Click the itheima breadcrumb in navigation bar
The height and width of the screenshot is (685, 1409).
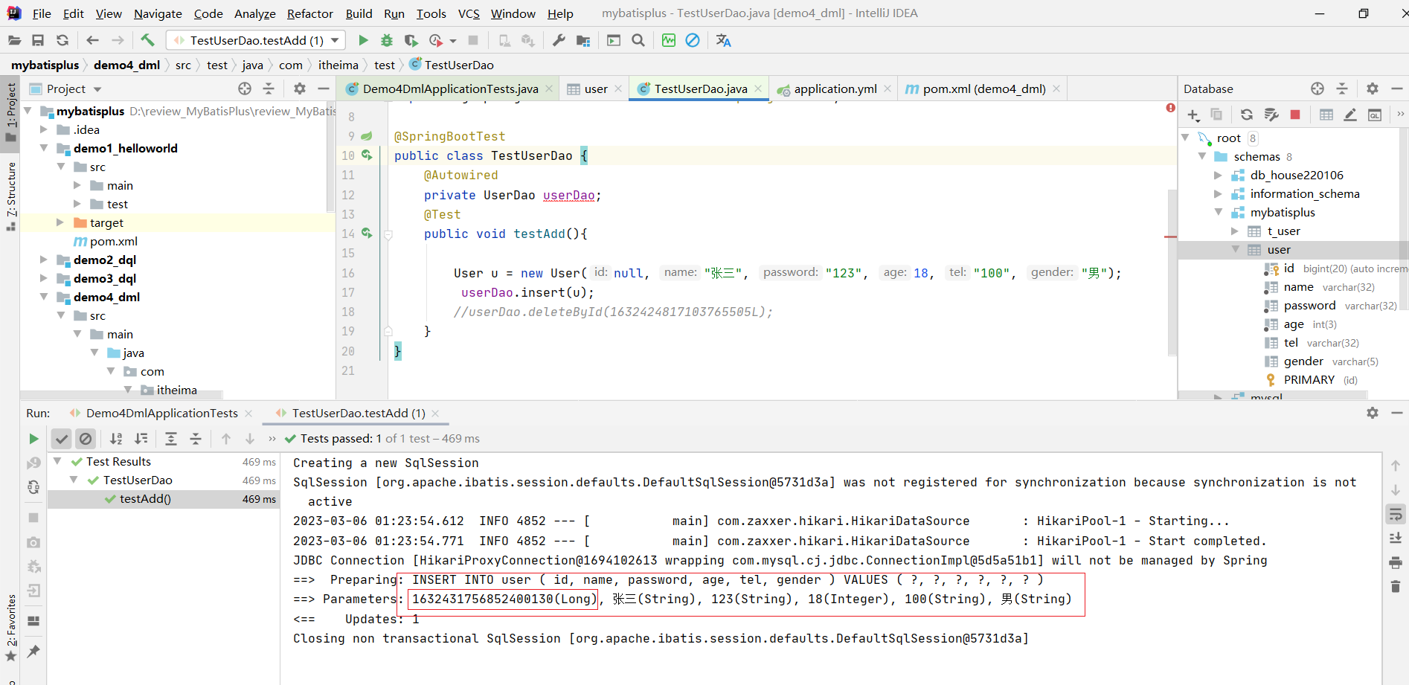tap(338, 65)
